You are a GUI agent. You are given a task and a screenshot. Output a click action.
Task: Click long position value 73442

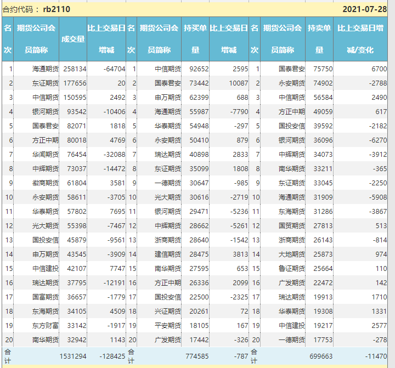199,83
